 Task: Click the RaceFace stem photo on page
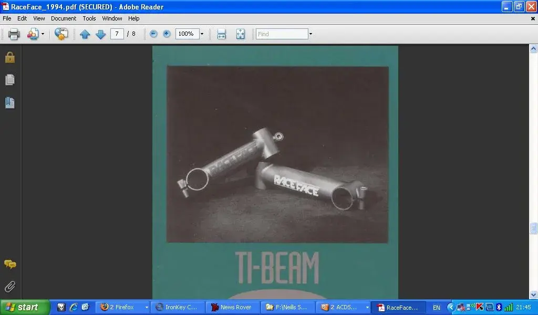pyautogui.click(x=277, y=154)
